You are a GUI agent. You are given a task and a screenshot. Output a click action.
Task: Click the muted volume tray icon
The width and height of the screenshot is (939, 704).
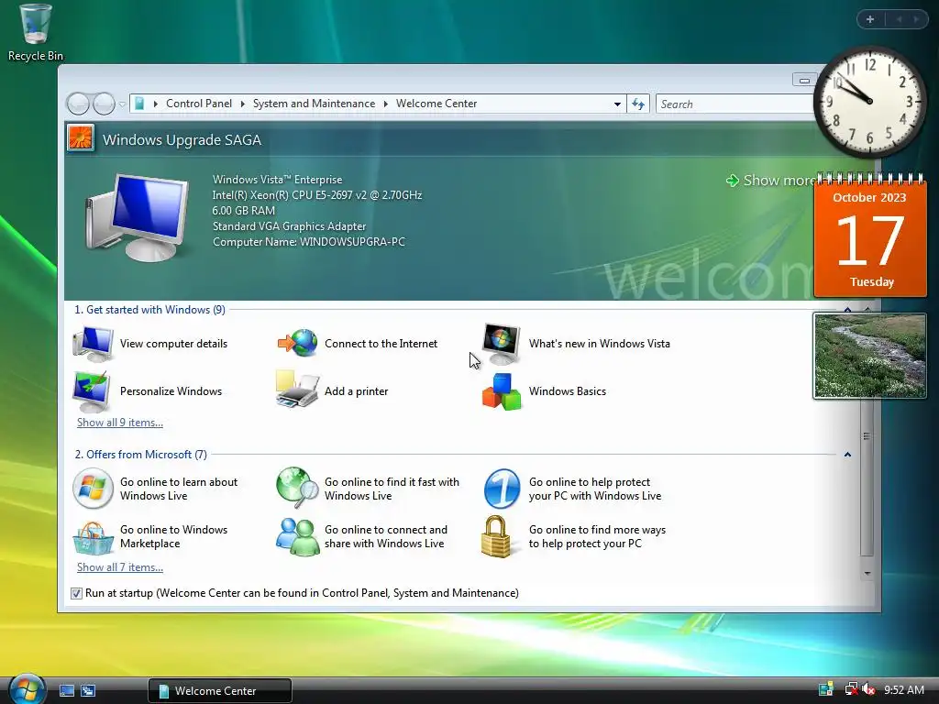pyautogui.click(x=869, y=689)
